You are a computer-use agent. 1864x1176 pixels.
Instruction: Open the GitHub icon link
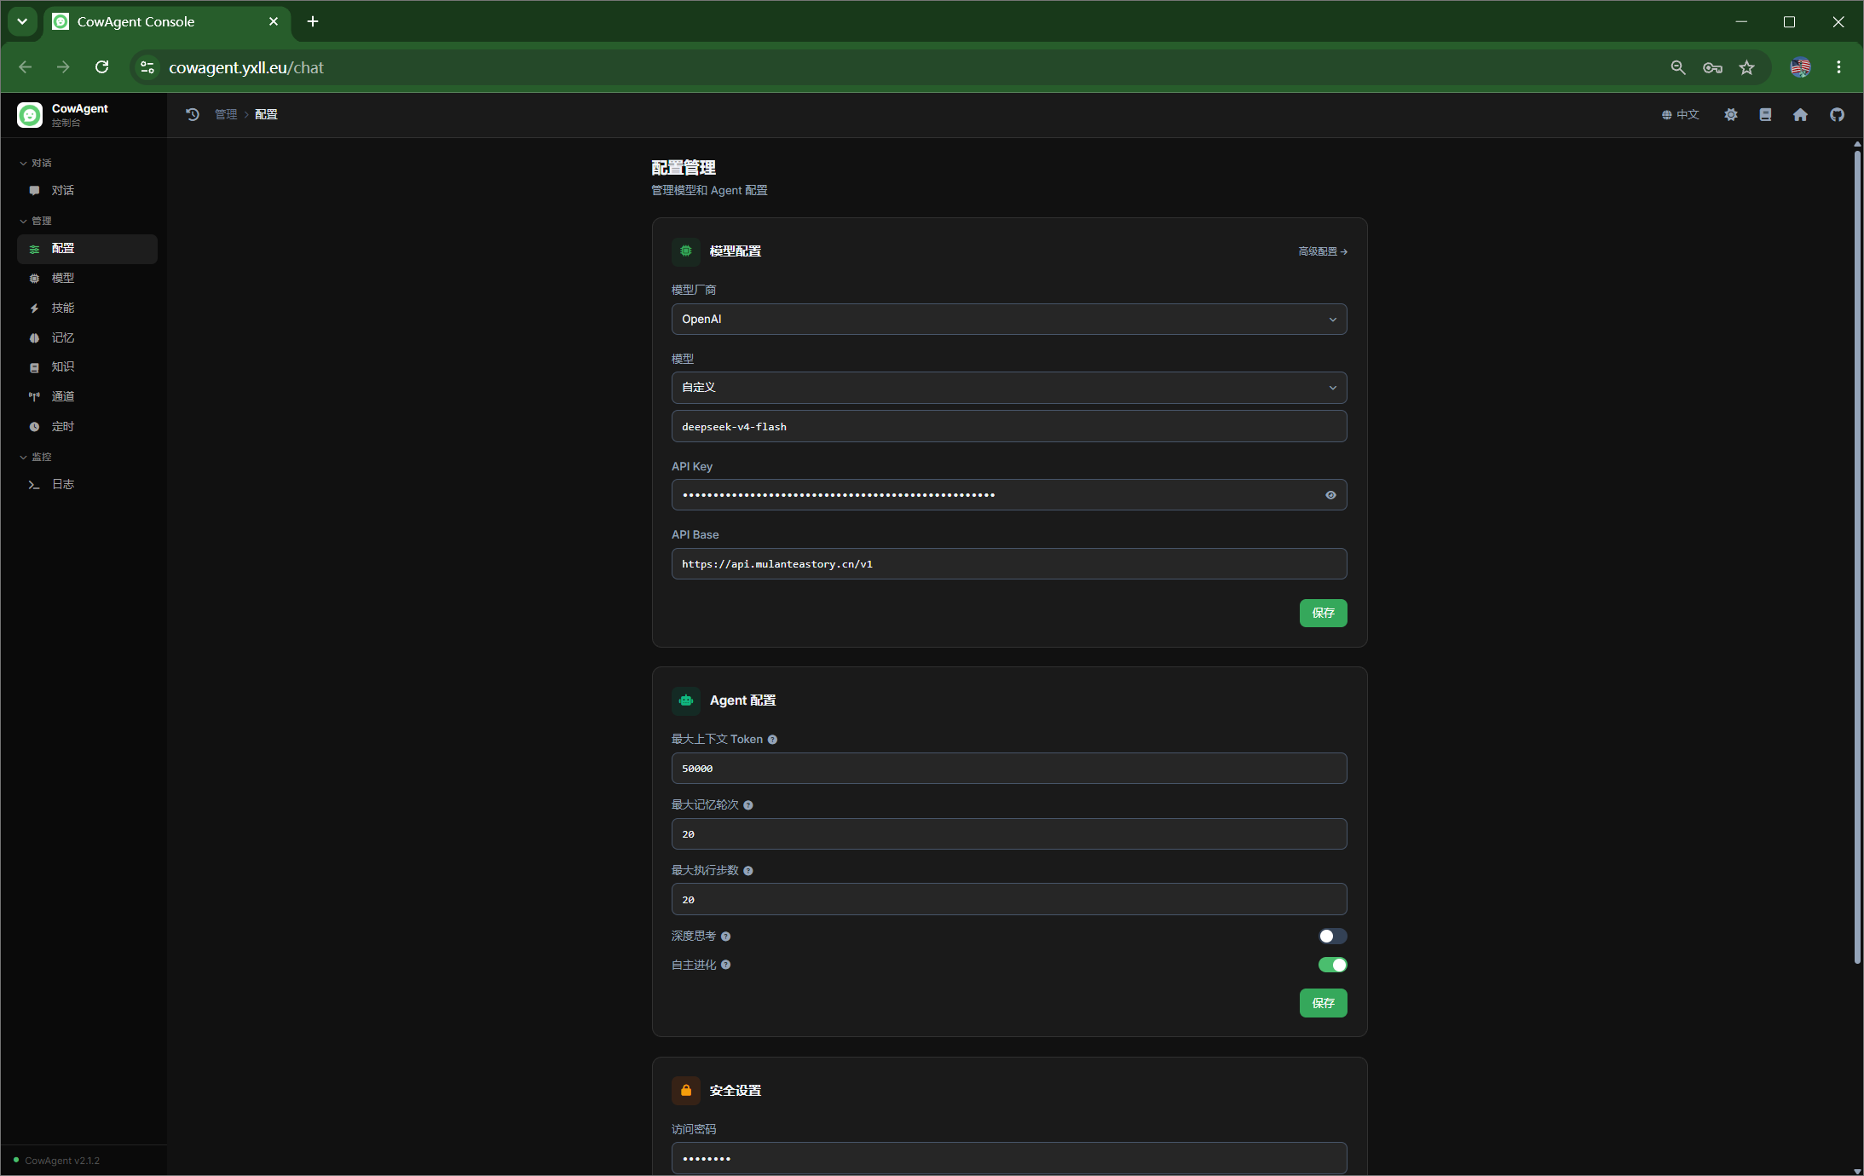1837,114
